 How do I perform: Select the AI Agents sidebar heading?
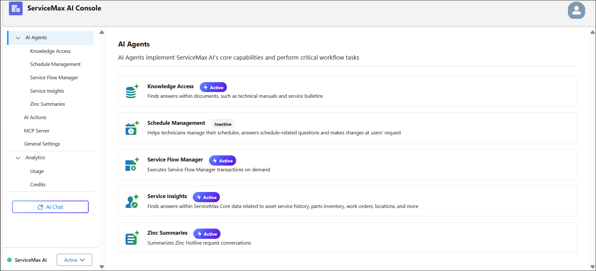pyautogui.click(x=36, y=38)
